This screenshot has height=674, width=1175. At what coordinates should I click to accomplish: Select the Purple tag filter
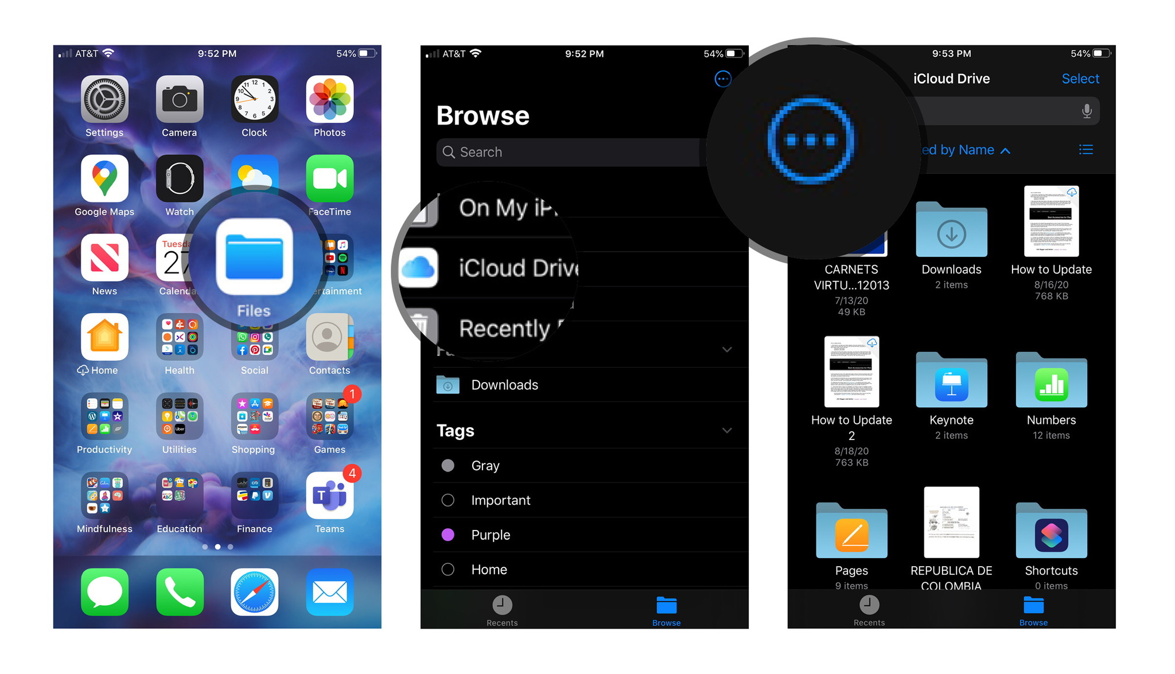490,533
